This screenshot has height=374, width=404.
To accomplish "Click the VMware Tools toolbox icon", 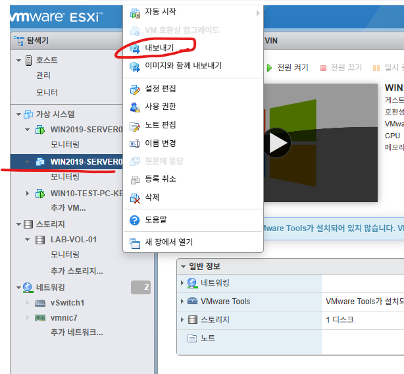I will [192, 301].
